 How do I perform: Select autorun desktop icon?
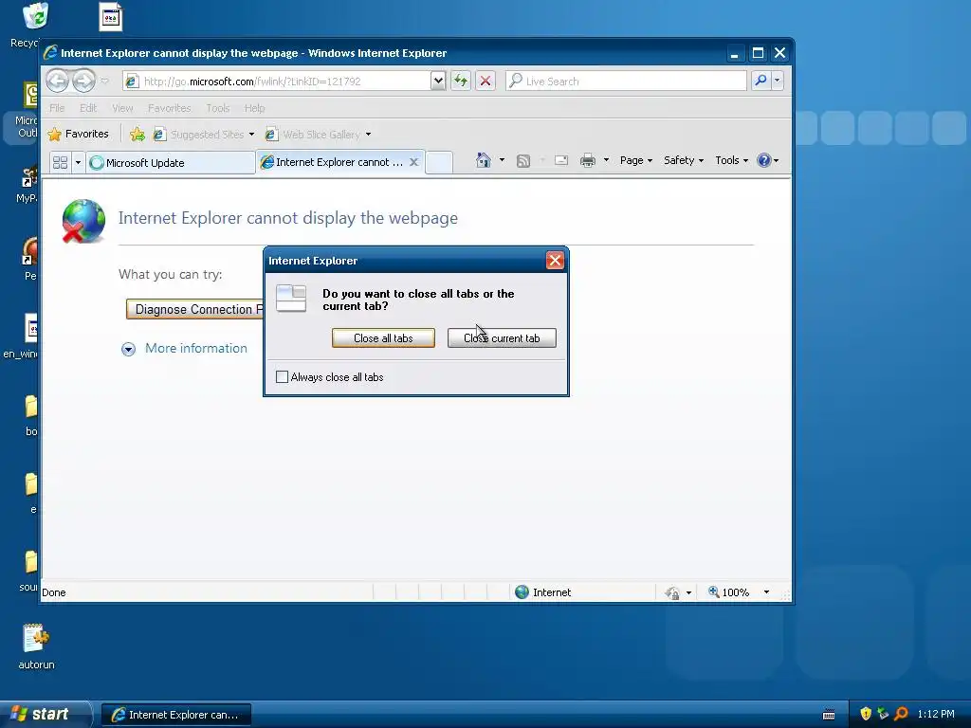click(37, 646)
